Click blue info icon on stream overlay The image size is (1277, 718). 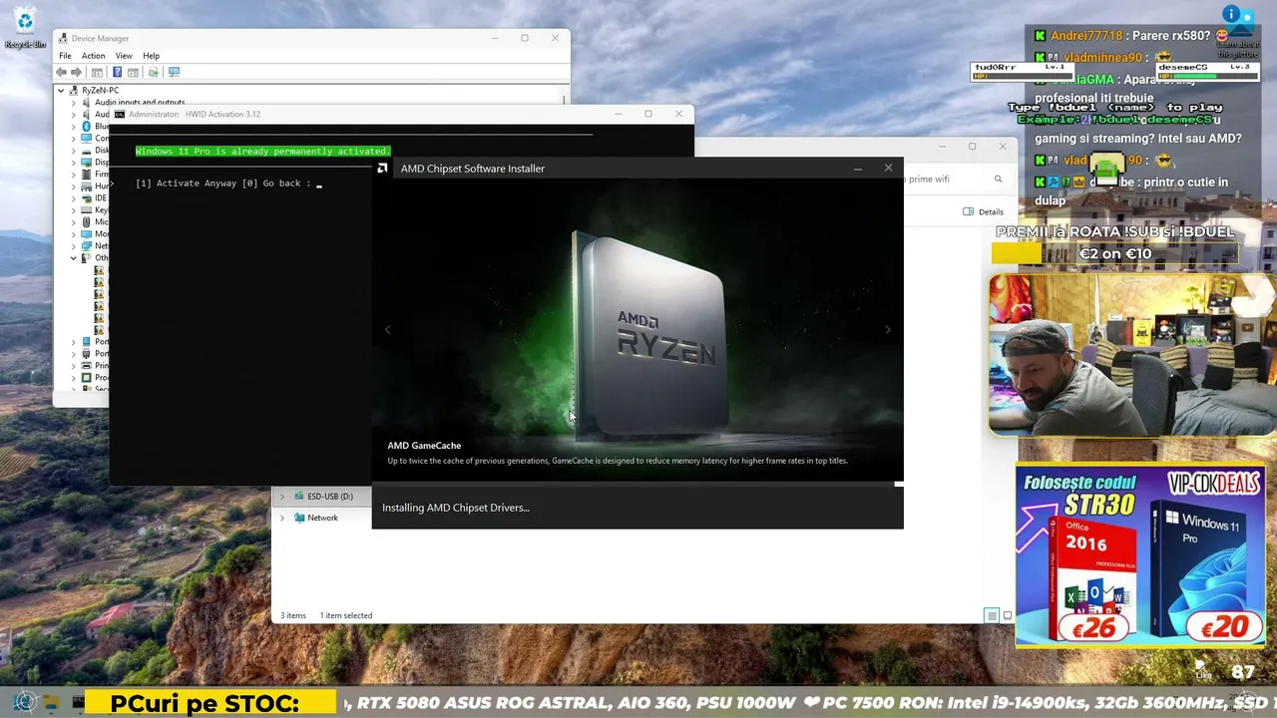click(x=1231, y=14)
